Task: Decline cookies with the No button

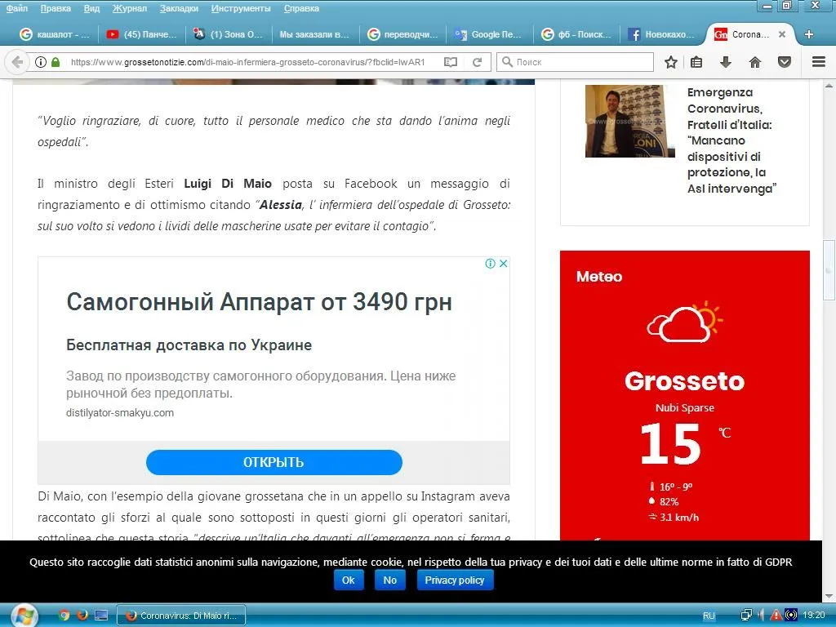Action: 389,580
